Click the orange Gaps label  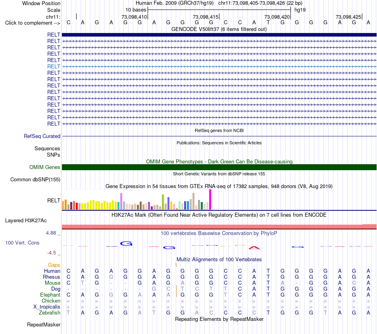click(x=54, y=265)
